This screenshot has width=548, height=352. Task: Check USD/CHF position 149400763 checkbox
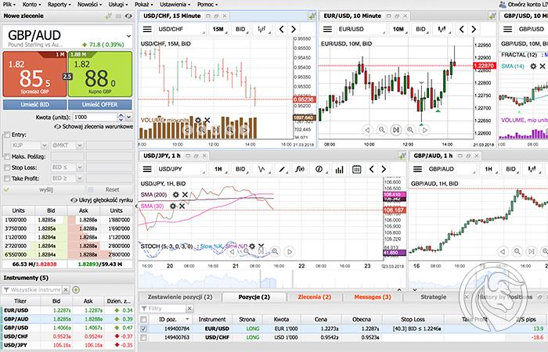[x=143, y=337]
